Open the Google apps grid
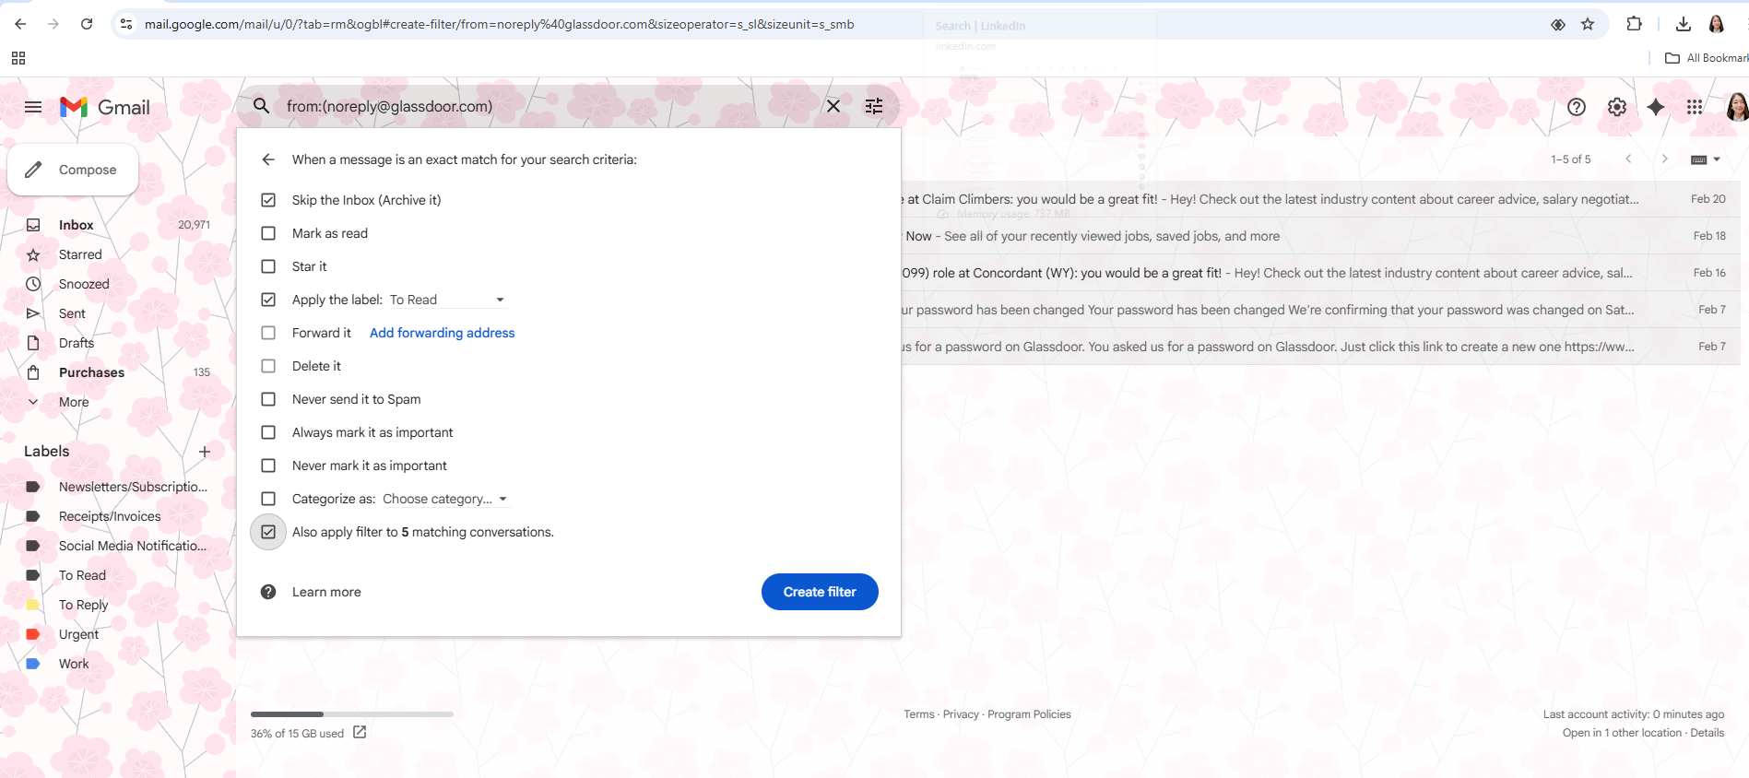This screenshot has width=1749, height=778. point(1695,107)
